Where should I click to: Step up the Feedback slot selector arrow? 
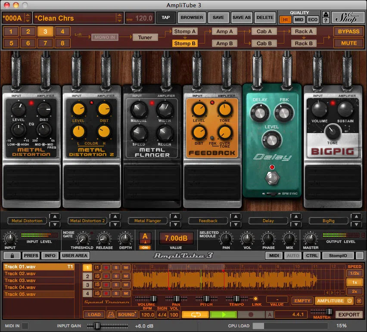click(236, 218)
